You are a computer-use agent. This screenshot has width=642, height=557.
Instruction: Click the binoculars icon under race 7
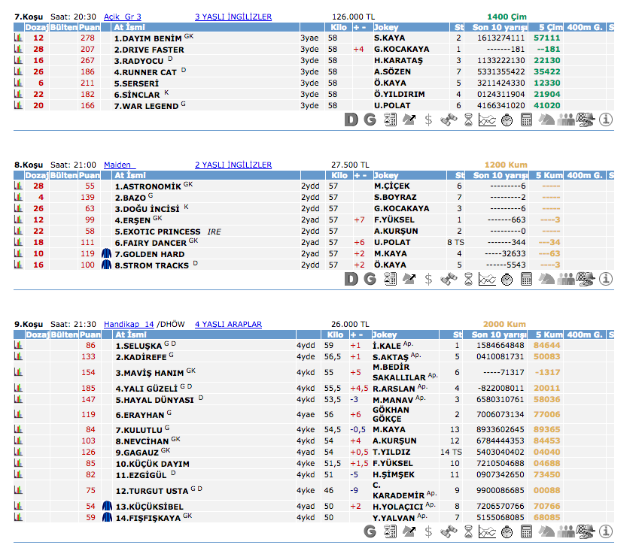[448, 119]
